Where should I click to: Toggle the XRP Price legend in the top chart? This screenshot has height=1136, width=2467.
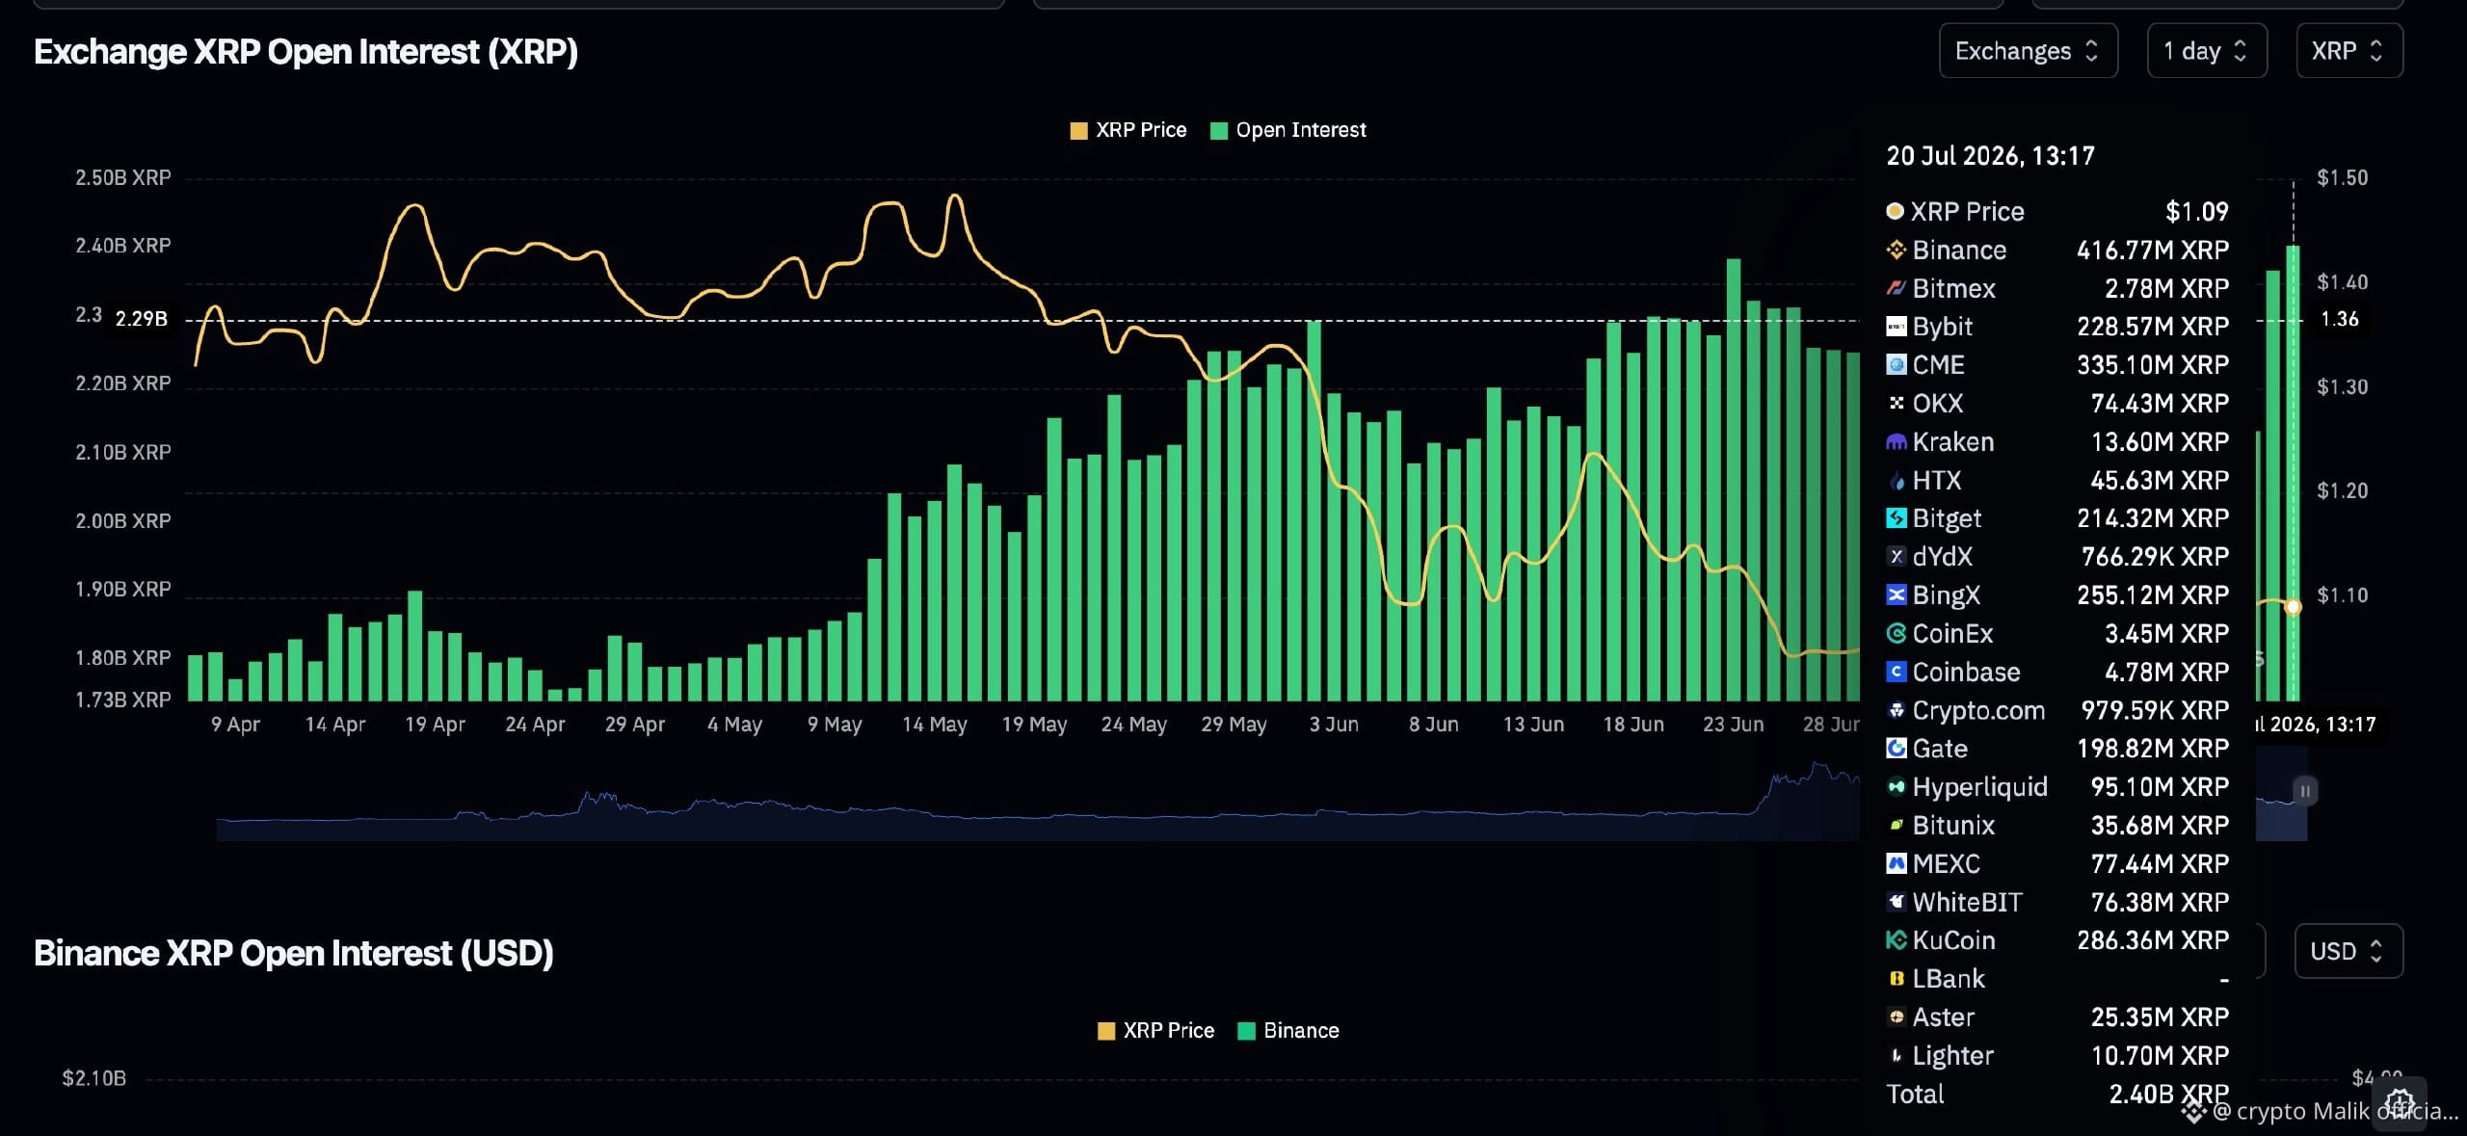(x=1128, y=130)
